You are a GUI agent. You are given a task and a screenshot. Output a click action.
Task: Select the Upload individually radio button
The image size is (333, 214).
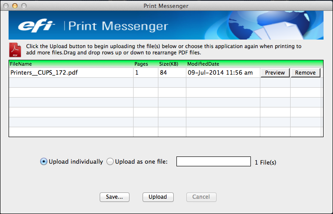(44, 161)
